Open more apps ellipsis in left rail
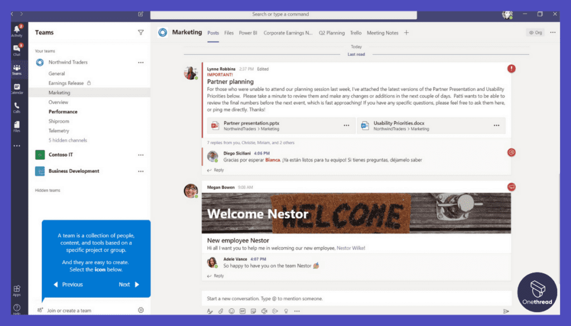The image size is (571, 326). (x=17, y=145)
